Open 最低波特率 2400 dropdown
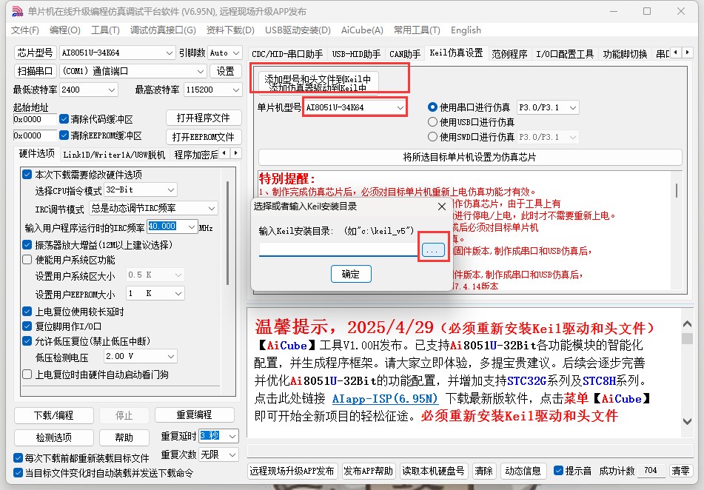This screenshot has width=704, height=490. 88,90
